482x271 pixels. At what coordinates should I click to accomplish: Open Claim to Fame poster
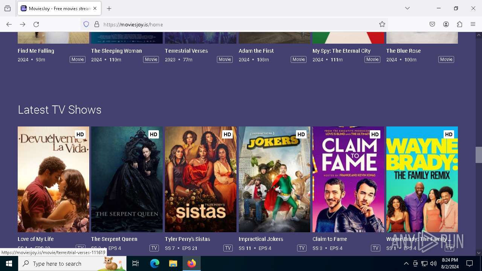[x=348, y=179]
